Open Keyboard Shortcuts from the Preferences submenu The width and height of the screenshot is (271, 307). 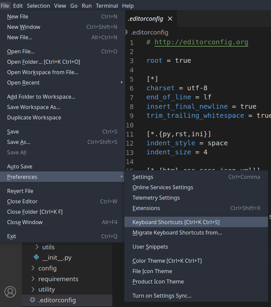pos(175,222)
